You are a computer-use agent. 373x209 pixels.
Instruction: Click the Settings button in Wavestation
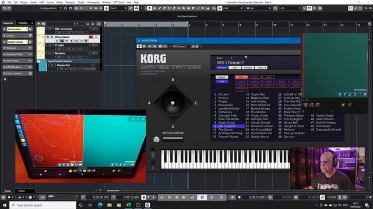248,67
